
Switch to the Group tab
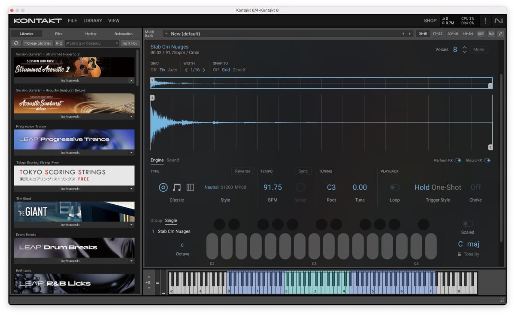pos(156,220)
